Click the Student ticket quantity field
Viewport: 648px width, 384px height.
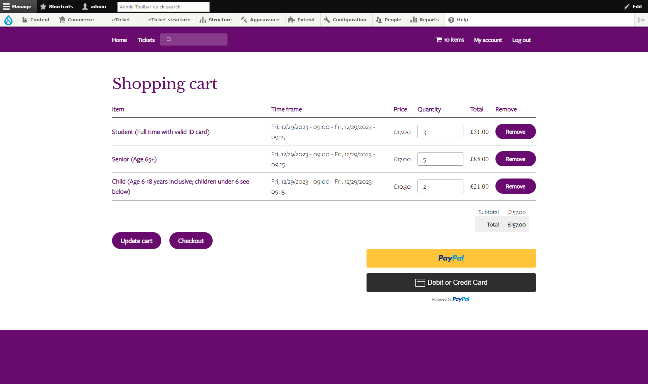coord(440,132)
